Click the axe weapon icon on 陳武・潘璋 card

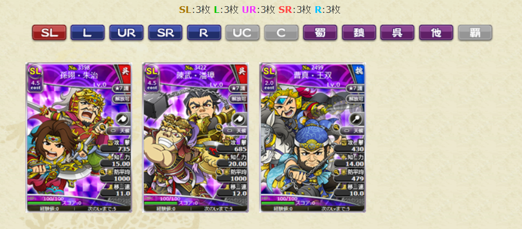[x=240, y=119]
